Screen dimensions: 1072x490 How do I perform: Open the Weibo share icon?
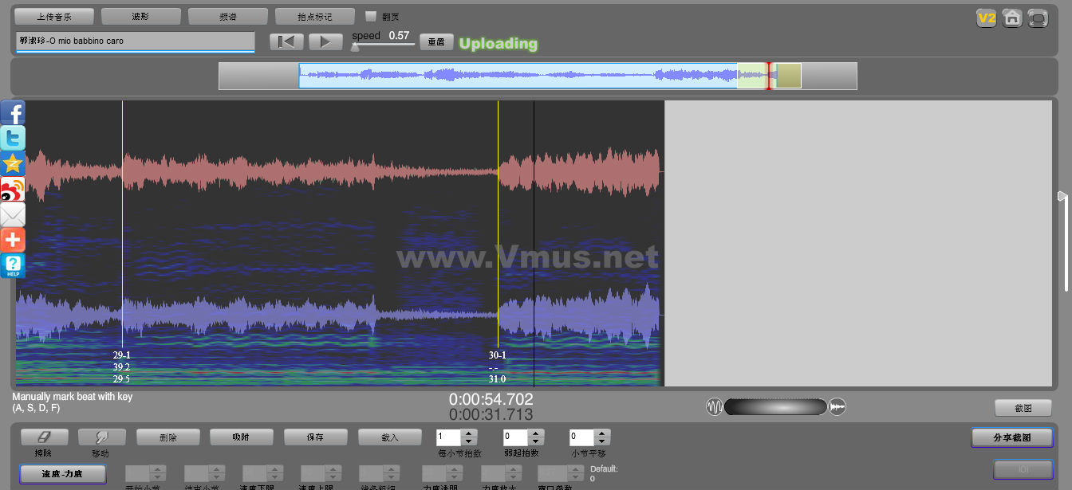coord(13,190)
